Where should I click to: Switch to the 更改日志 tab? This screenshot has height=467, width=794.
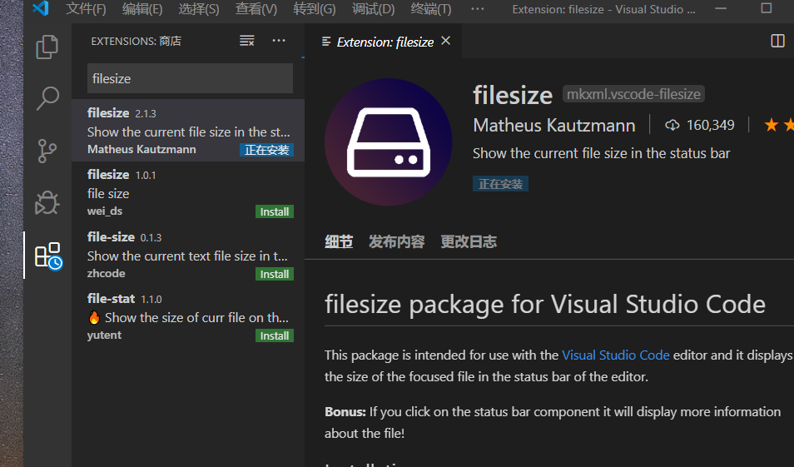pos(469,241)
